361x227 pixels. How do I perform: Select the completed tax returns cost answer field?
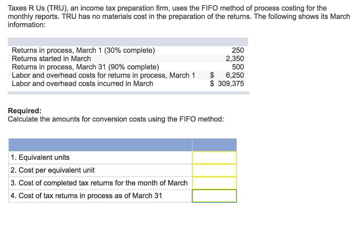214,183
